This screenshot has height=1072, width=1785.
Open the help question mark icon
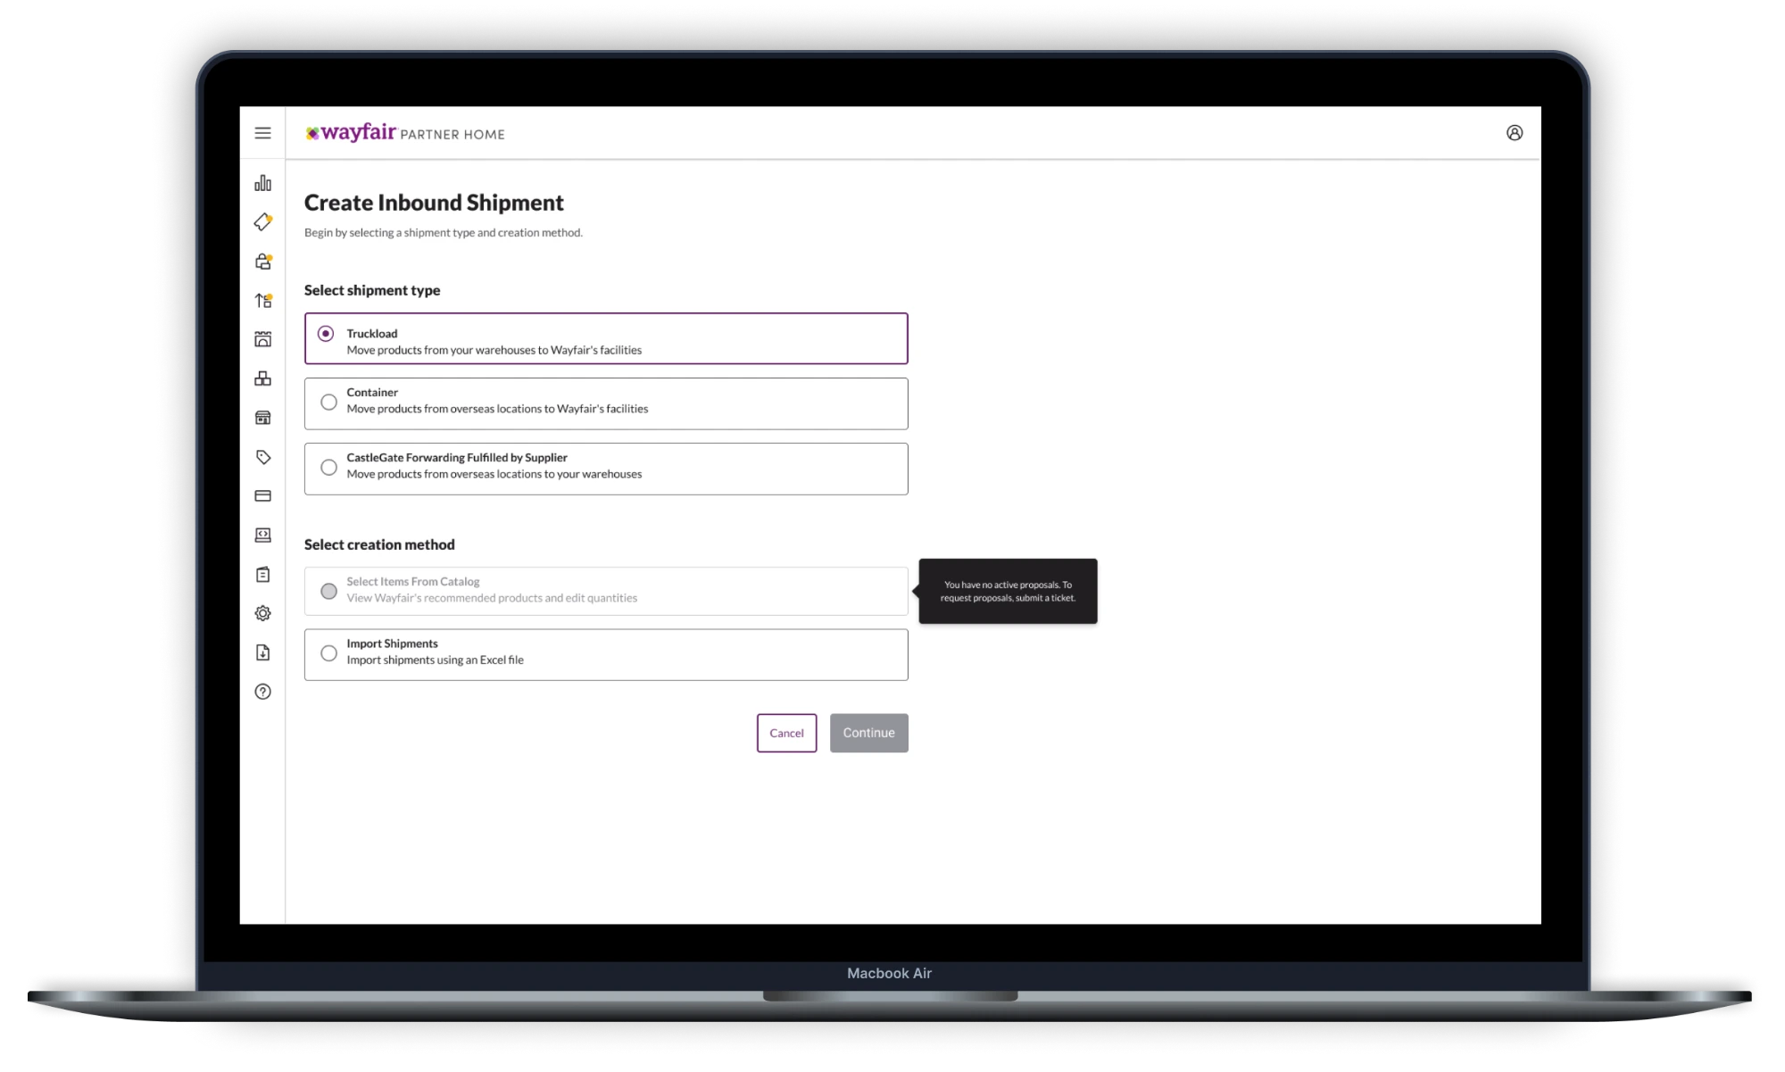pyautogui.click(x=262, y=692)
